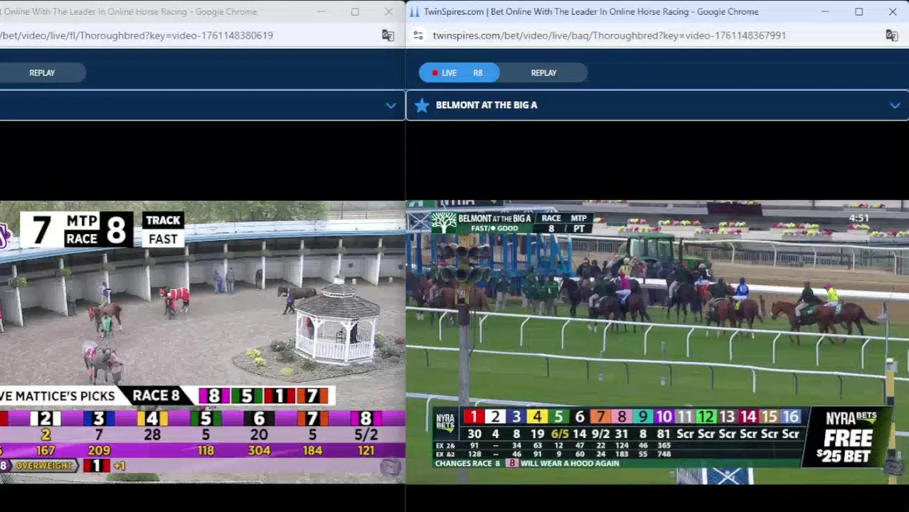This screenshot has height=512, width=909.
Task: Select REPLAY in the right window
Action: pyautogui.click(x=543, y=73)
